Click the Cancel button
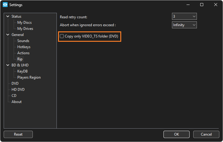This screenshot has height=142, width=223. click(206, 134)
